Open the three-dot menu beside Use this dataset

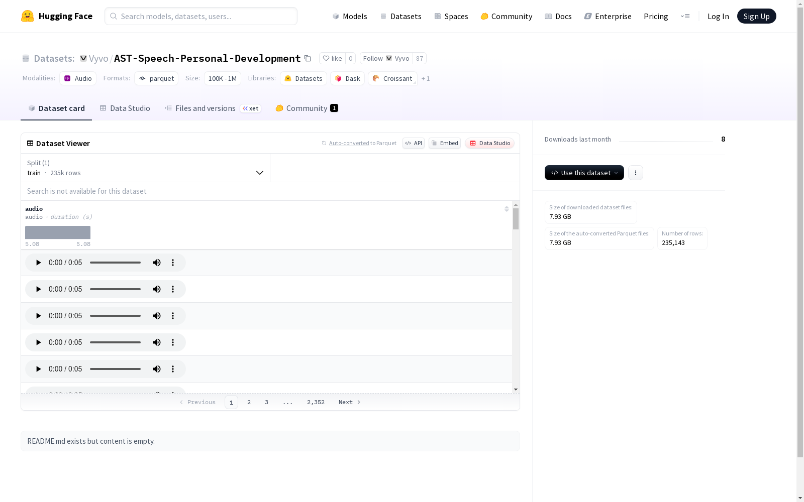pos(636,173)
